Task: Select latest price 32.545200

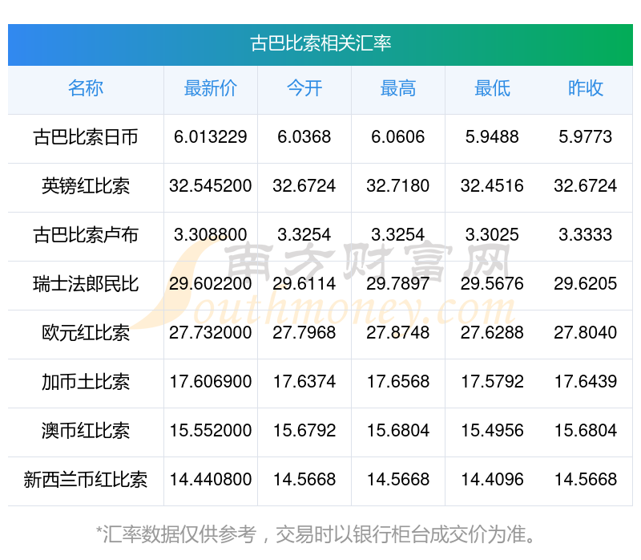Action: [x=211, y=186]
